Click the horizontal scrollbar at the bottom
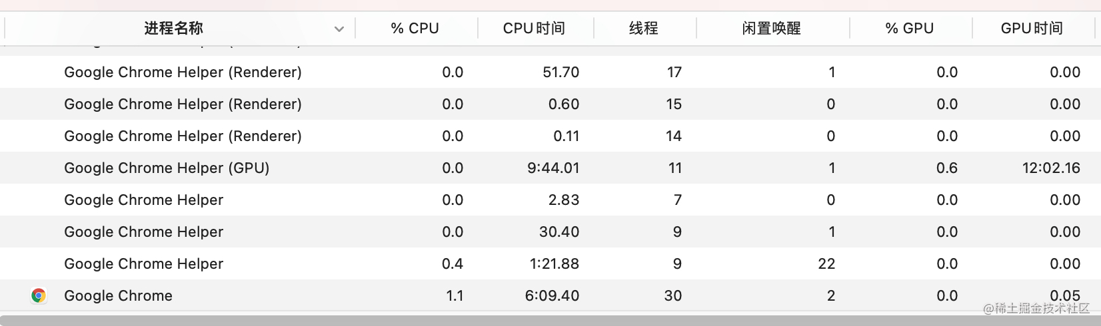This screenshot has width=1101, height=326. coord(550,321)
